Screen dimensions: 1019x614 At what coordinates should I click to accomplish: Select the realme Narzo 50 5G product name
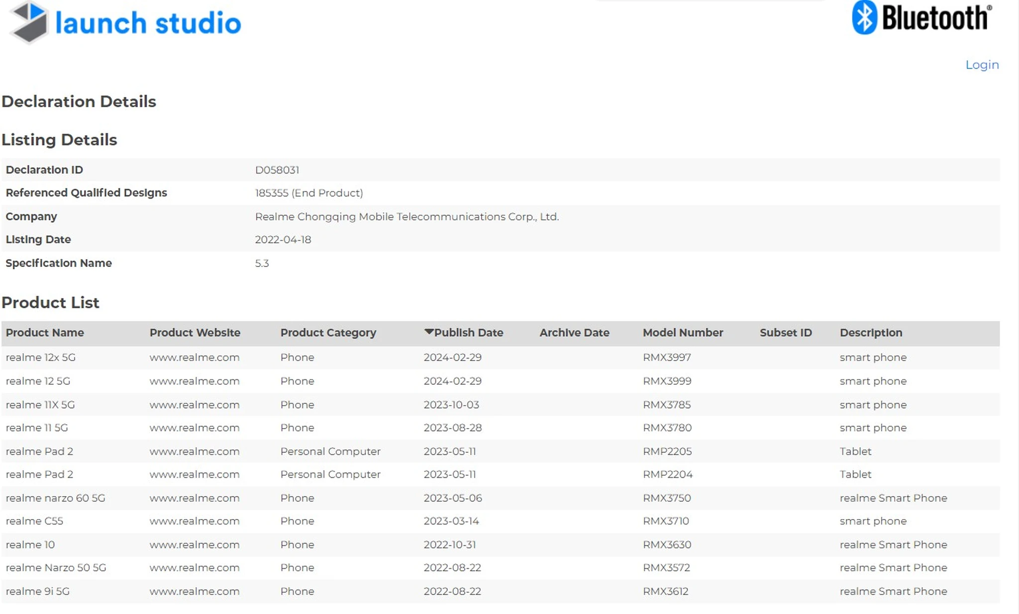tap(56, 568)
